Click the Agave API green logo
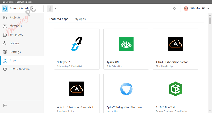 coord(126,44)
